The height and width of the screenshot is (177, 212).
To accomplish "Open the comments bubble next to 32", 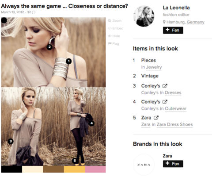I will click(x=34, y=12).
